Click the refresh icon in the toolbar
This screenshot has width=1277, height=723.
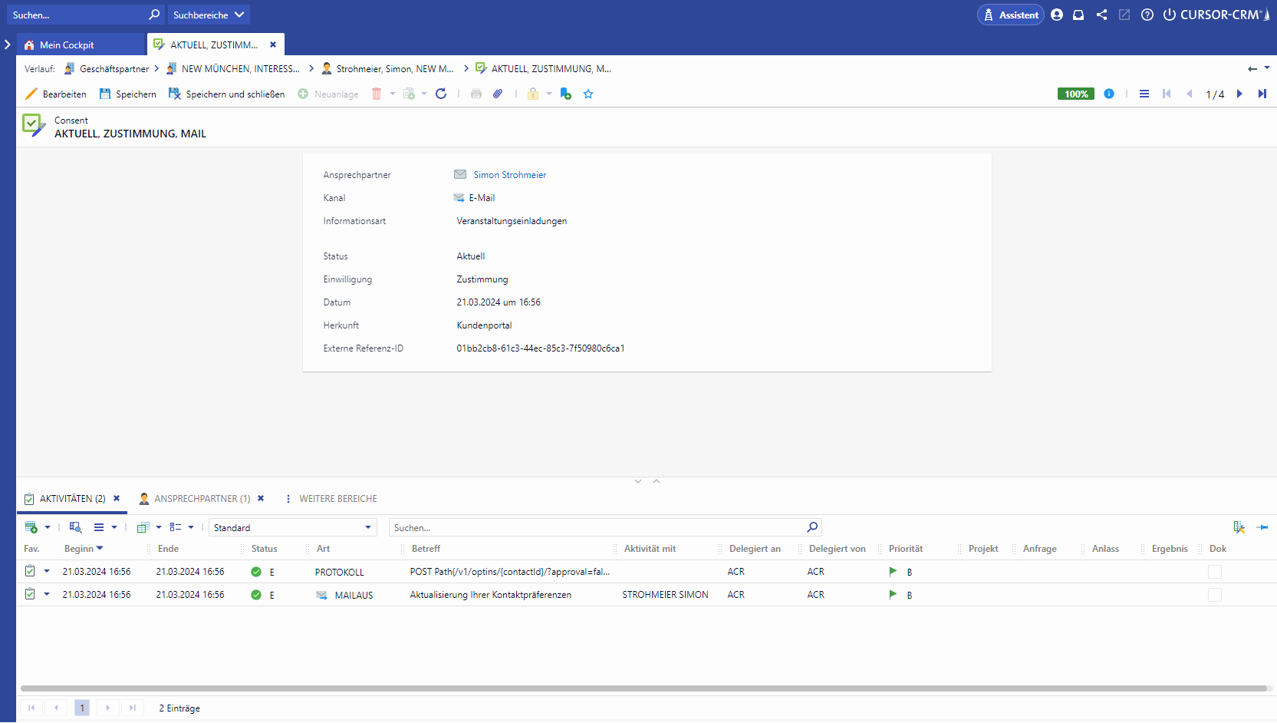441,94
